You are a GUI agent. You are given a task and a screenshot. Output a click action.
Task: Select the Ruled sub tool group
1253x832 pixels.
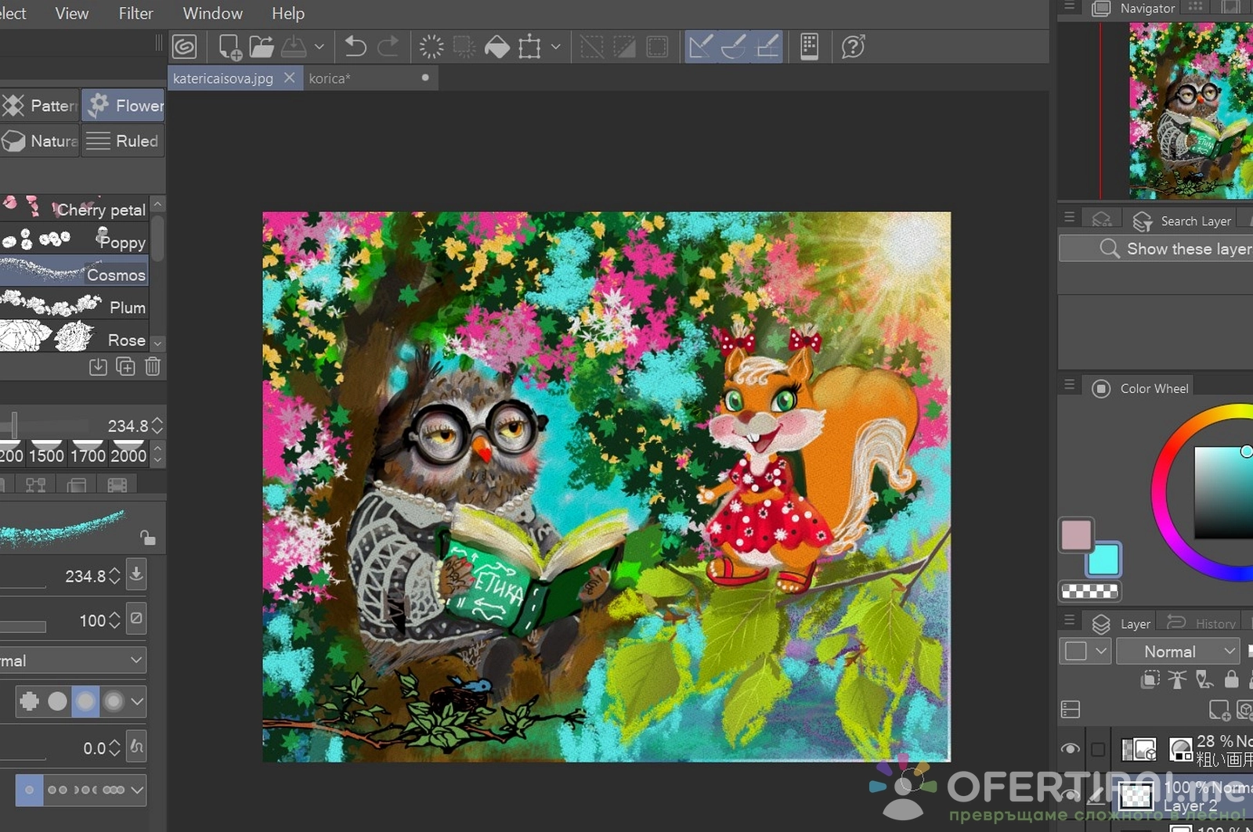click(x=123, y=141)
